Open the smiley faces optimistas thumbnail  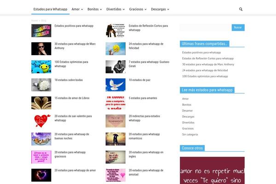(x=41, y=67)
